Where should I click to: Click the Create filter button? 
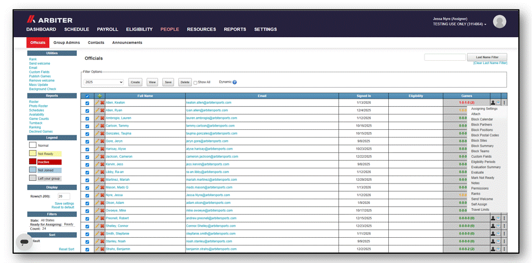[135, 82]
